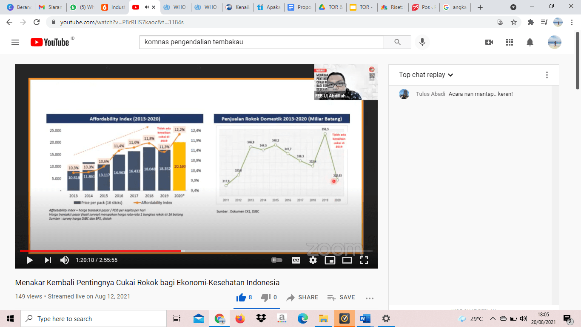
Task: Enter full screen mode
Action: (x=364, y=260)
